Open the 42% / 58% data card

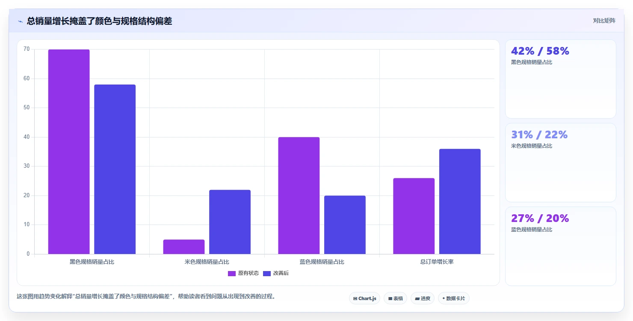click(x=561, y=79)
